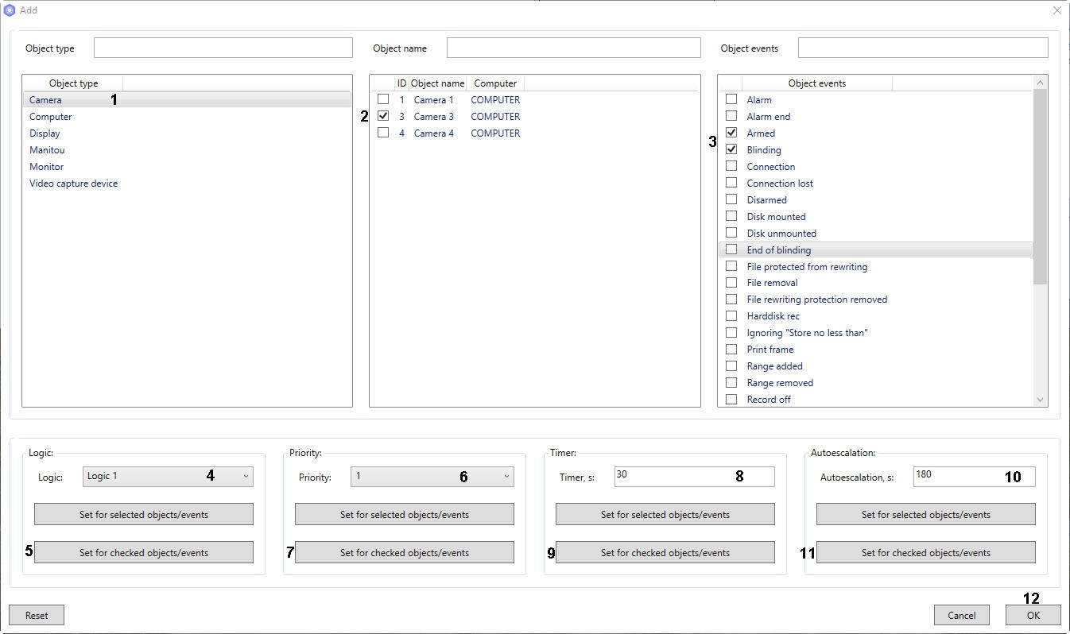Check the Camera 1 checkbox

(383, 99)
